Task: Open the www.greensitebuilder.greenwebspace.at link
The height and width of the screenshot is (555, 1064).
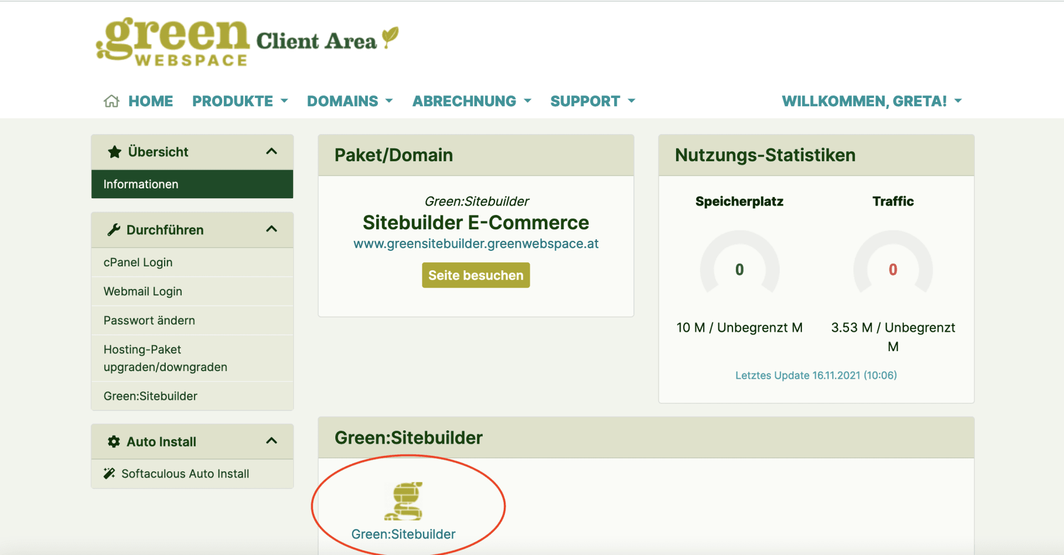Action: click(x=476, y=244)
